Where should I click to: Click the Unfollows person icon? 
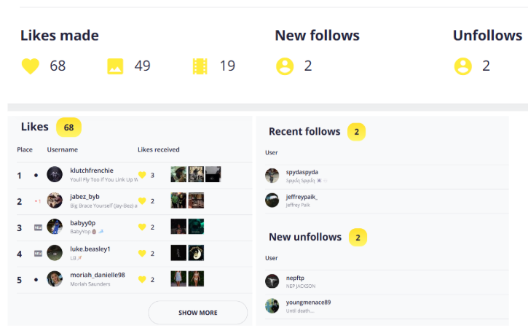[462, 66]
